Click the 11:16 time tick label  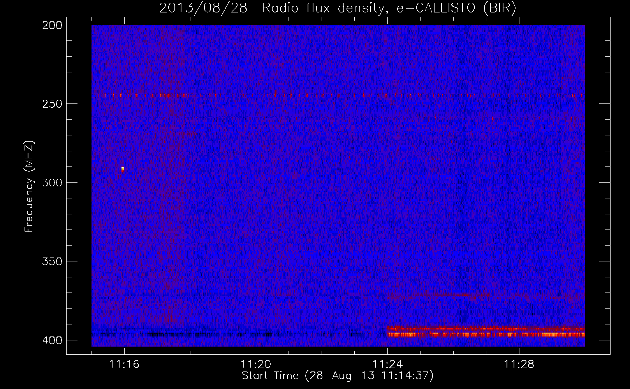coord(124,364)
